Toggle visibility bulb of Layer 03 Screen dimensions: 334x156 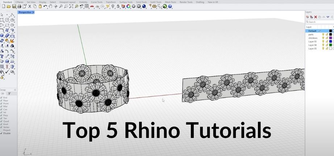tap(323, 42)
